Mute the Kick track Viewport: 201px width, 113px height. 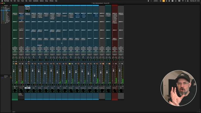[35, 64]
